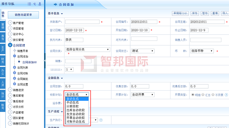Choose 发货自动收款 from the dropdown list
Viewport: 229px width, 128px height.
[77, 114]
